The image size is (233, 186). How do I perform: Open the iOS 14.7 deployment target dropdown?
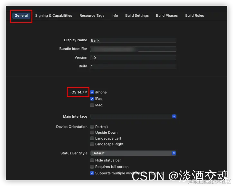click(79, 92)
